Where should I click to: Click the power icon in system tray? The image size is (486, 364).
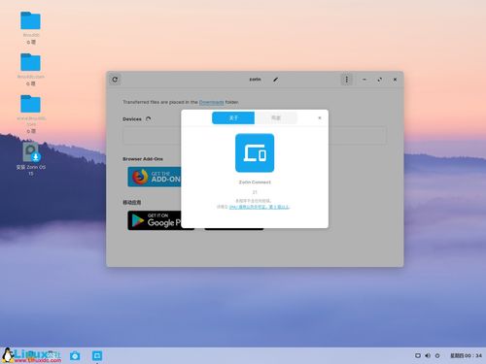tap(437, 355)
